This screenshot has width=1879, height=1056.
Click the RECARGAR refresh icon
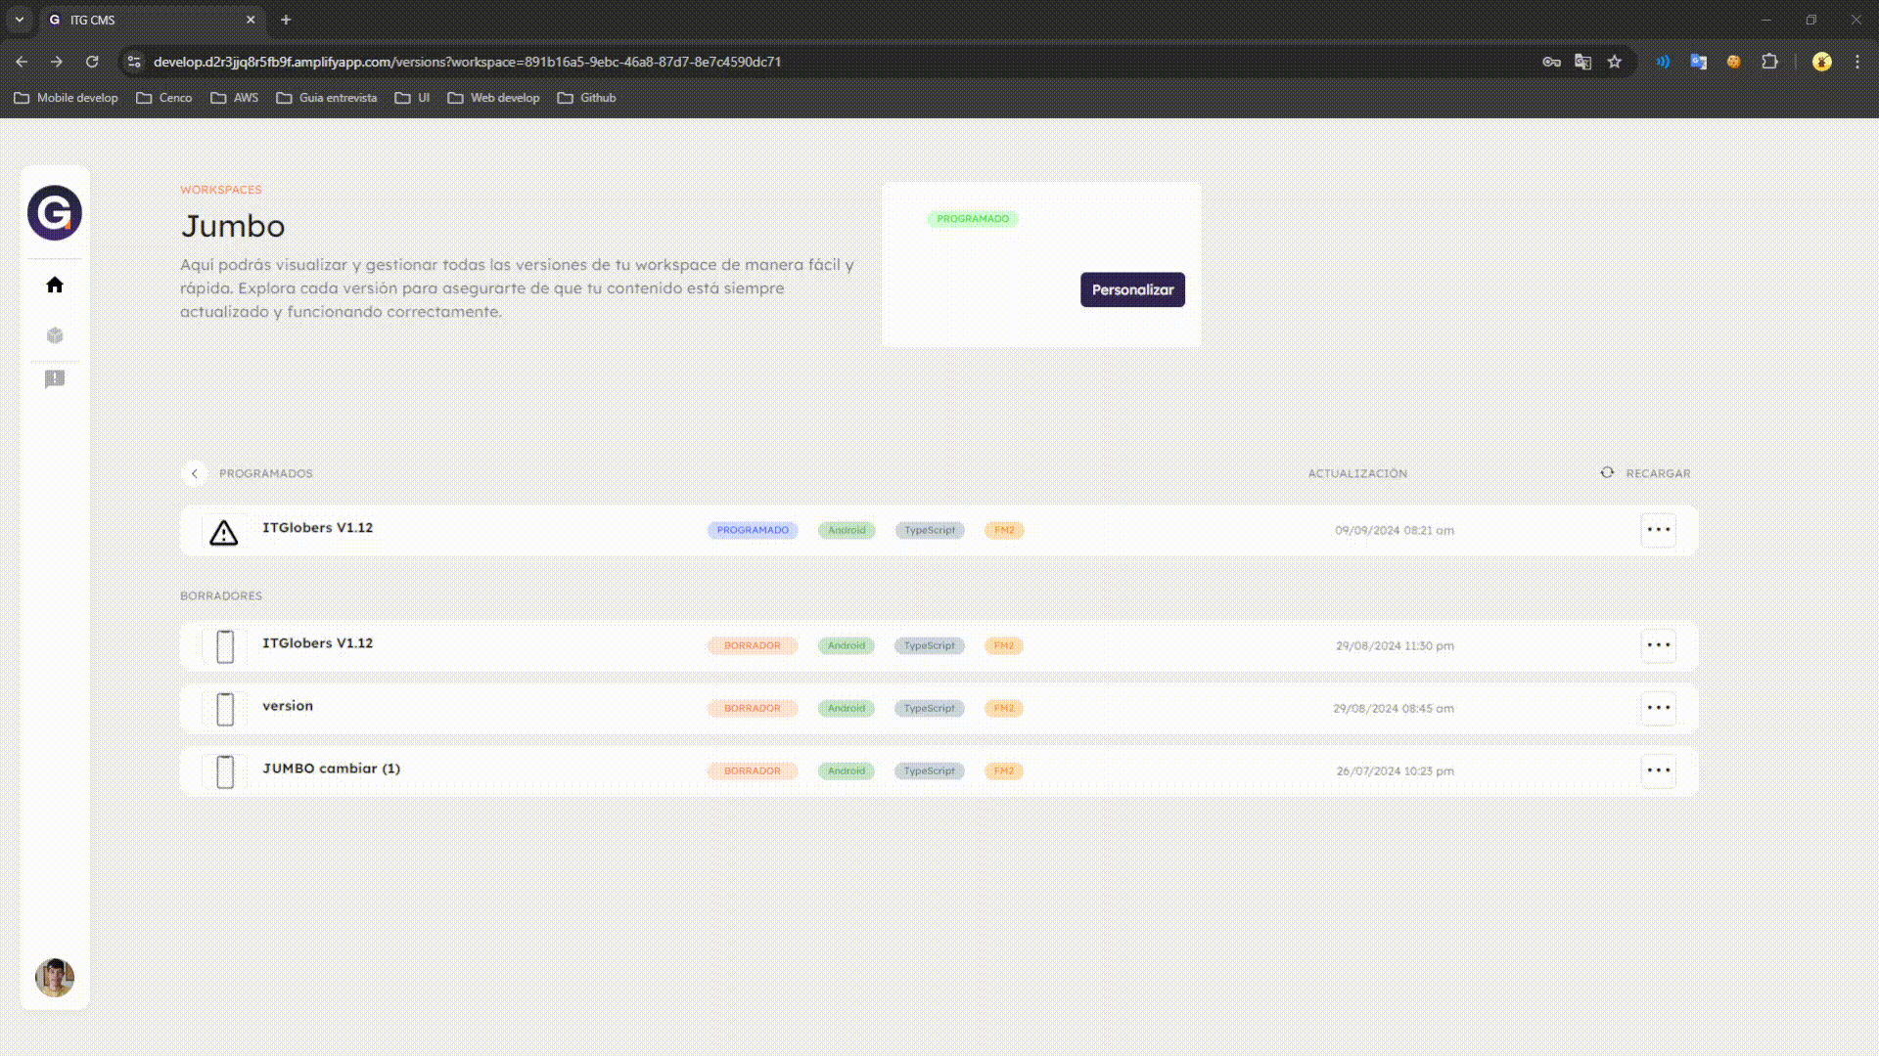click(x=1607, y=472)
